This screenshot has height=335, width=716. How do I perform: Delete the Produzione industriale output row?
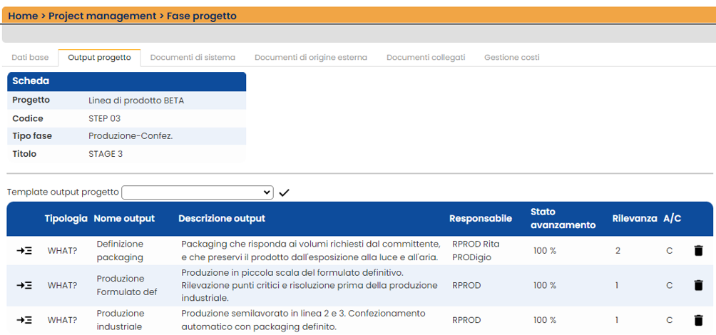click(x=698, y=321)
